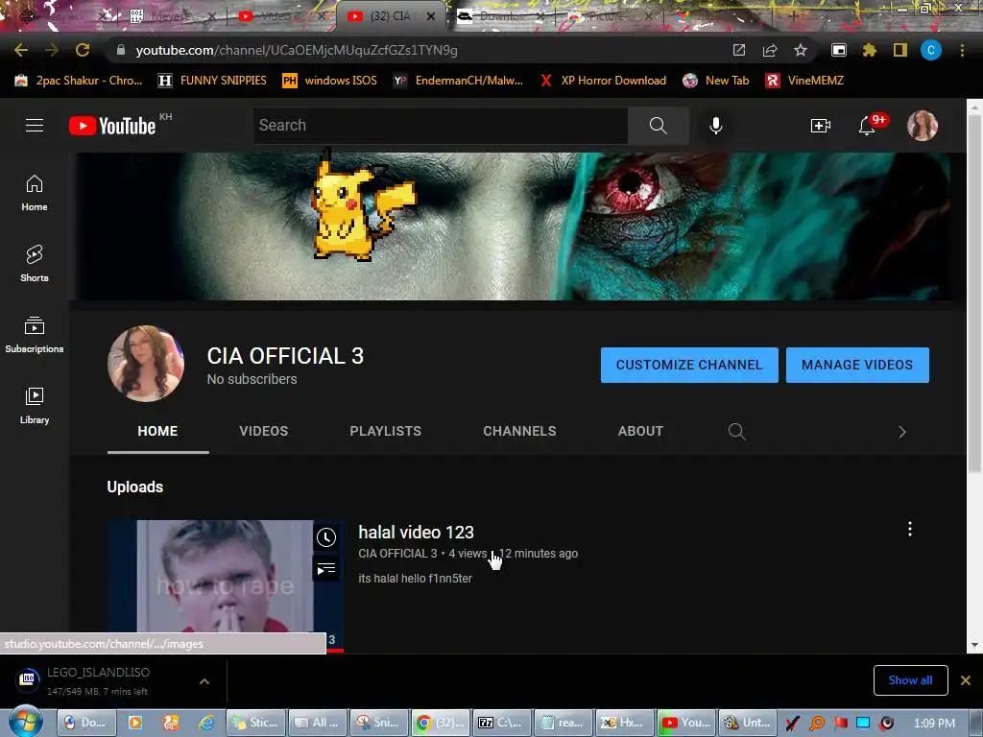The image size is (983, 737).
Task: Open the account avatar menu in the header
Action: (923, 126)
